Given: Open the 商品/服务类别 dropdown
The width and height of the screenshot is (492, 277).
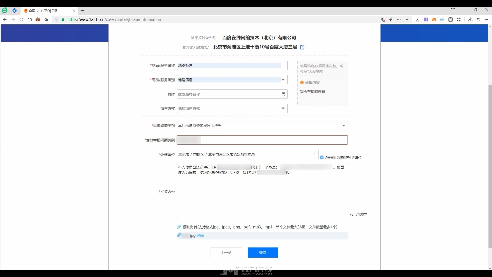Looking at the screenshot, I should click(x=232, y=80).
